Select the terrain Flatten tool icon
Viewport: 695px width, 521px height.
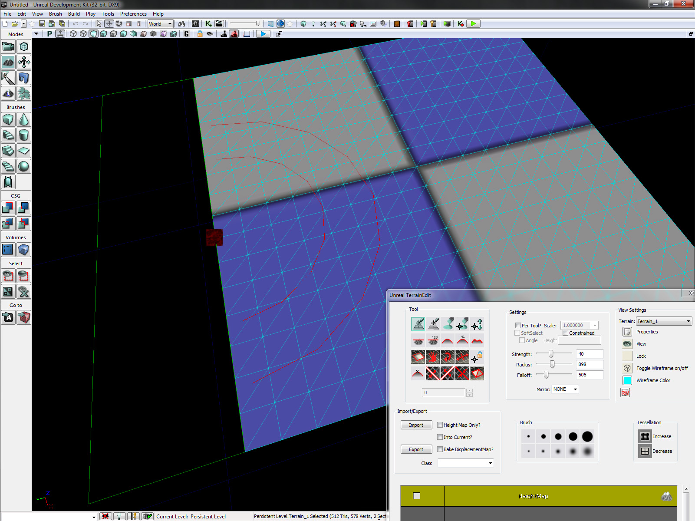[418, 340]
